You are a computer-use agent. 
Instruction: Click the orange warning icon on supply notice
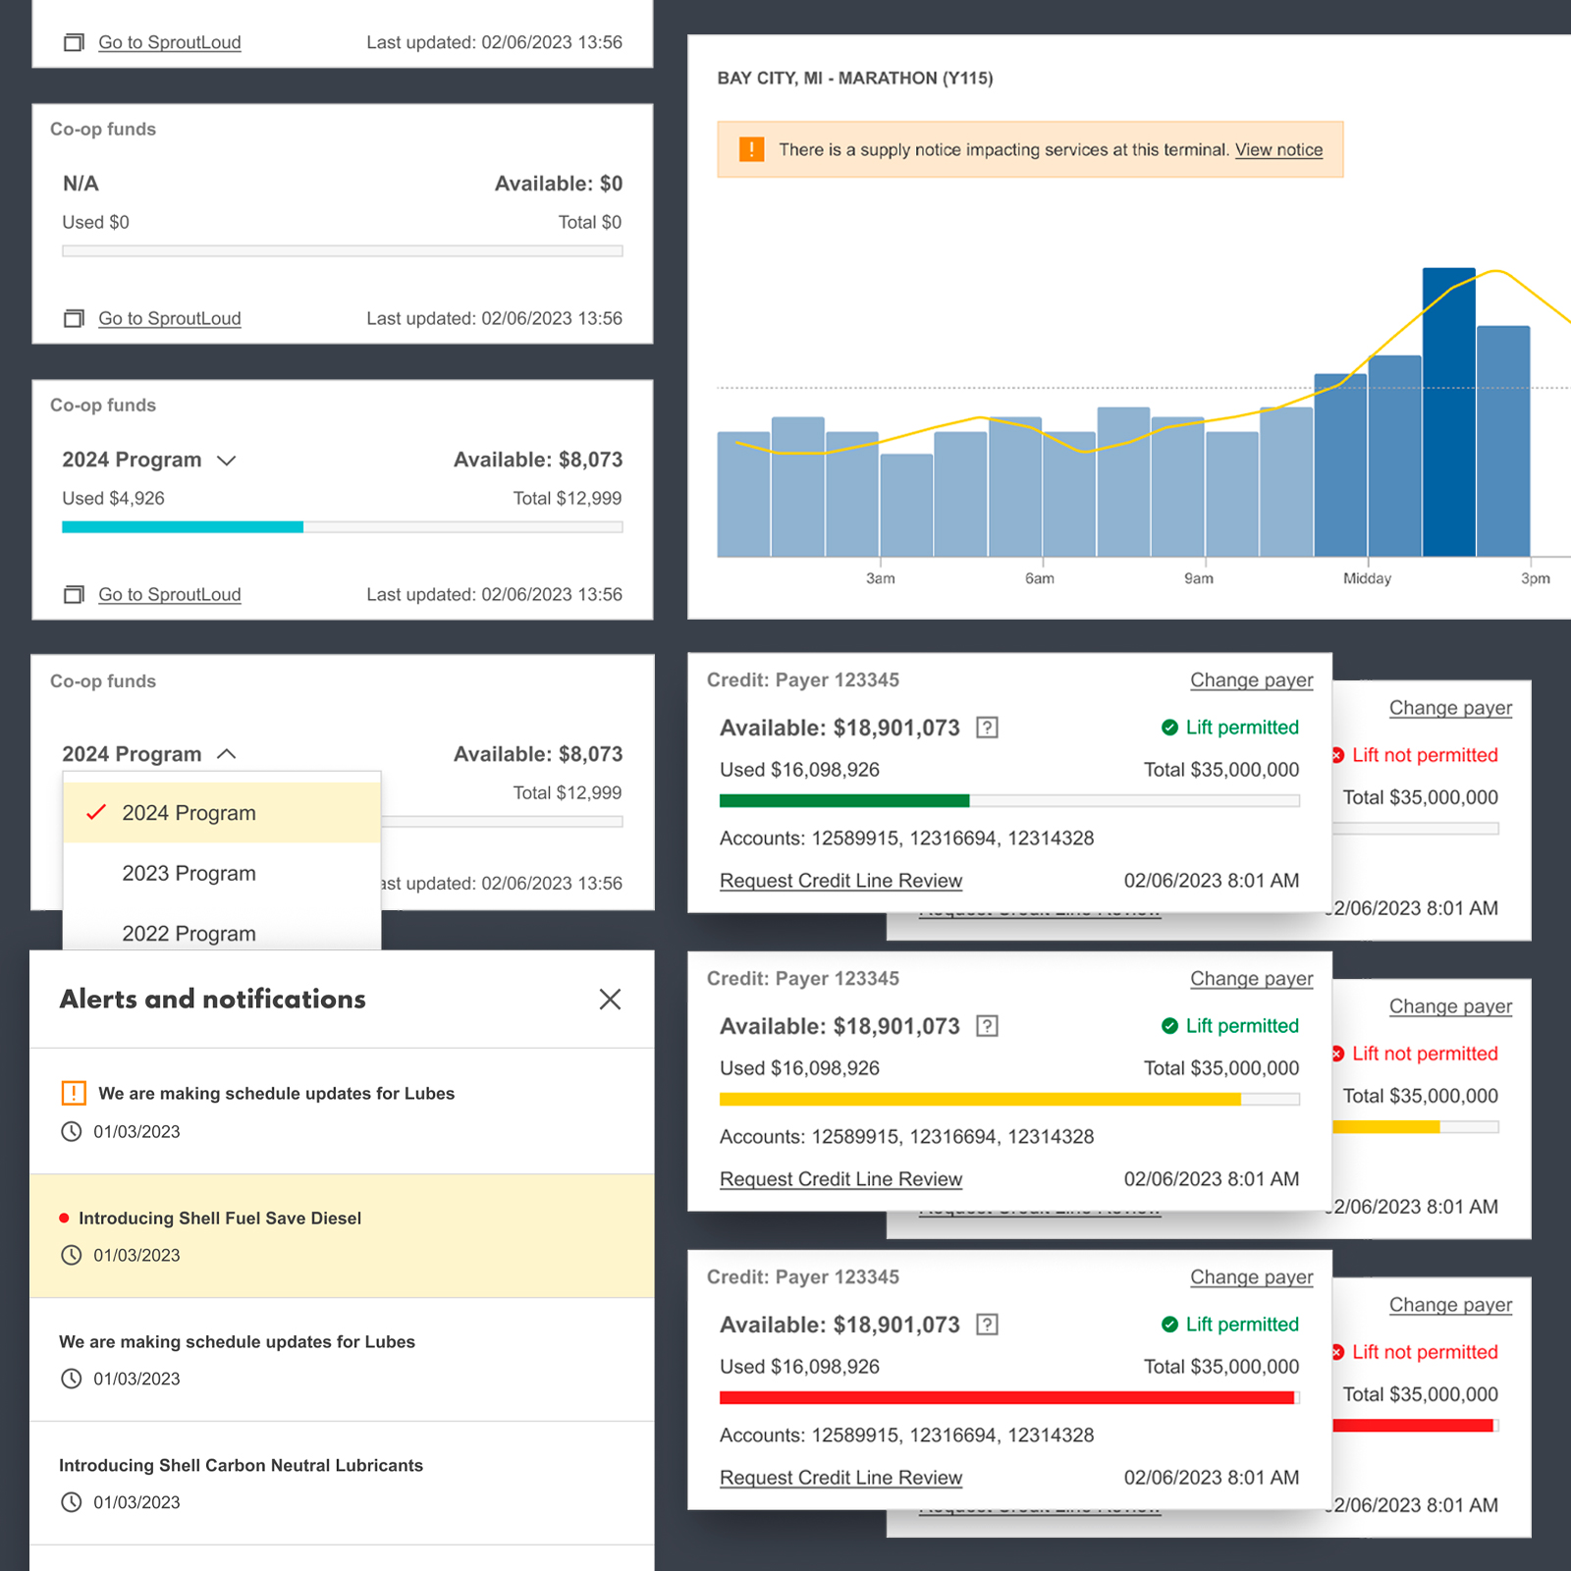(x=751, y=149)
